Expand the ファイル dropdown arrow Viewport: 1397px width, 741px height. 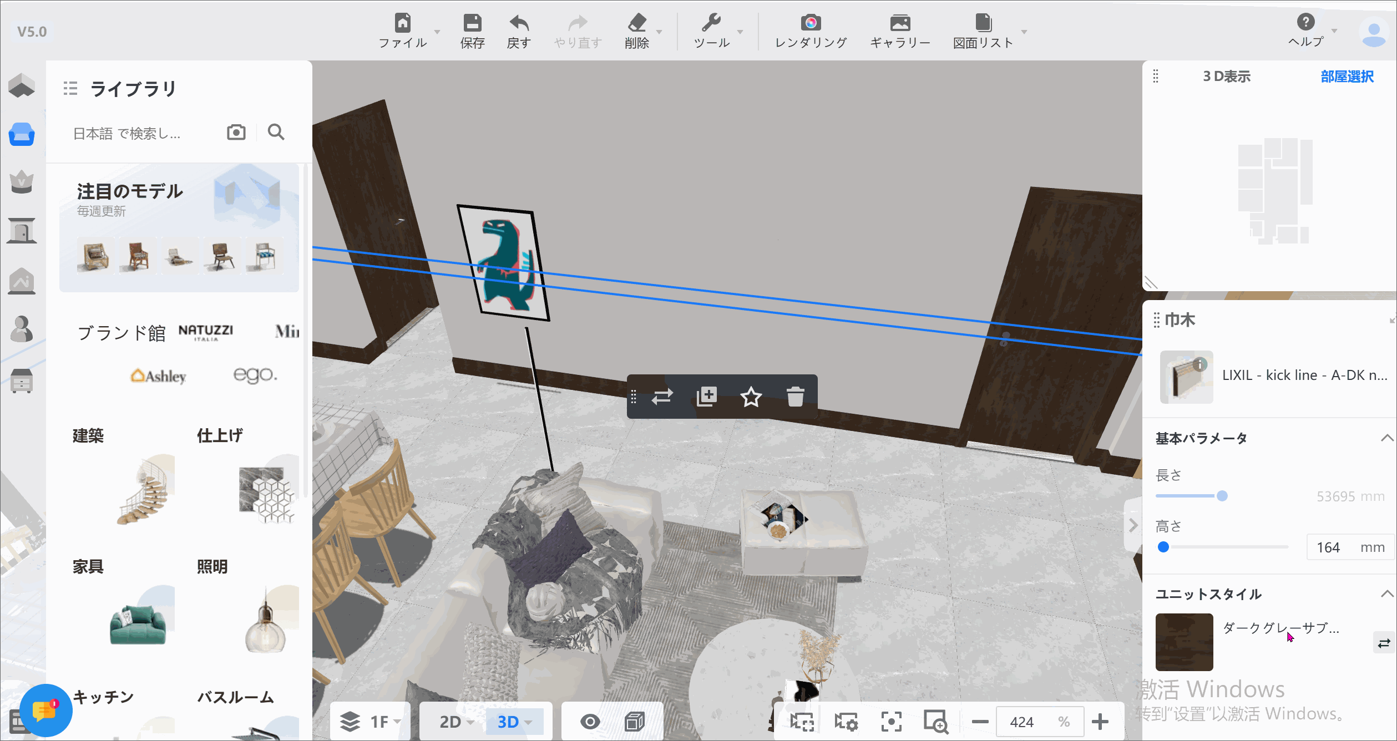437,32
